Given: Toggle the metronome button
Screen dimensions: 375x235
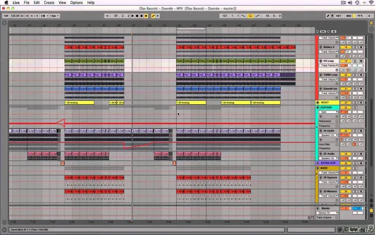Looking at the screenshot, I should (44, 16).
